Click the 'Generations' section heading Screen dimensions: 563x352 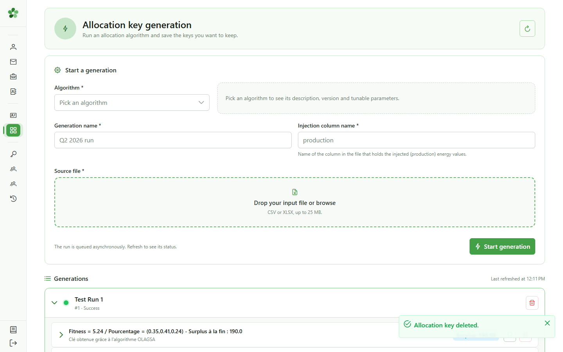pyautogui.click(x=71, y=278)
